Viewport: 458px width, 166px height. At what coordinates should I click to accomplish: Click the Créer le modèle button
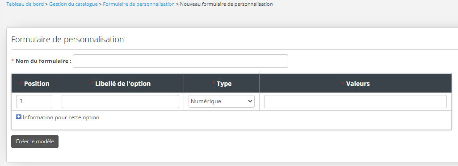[35, 142]
